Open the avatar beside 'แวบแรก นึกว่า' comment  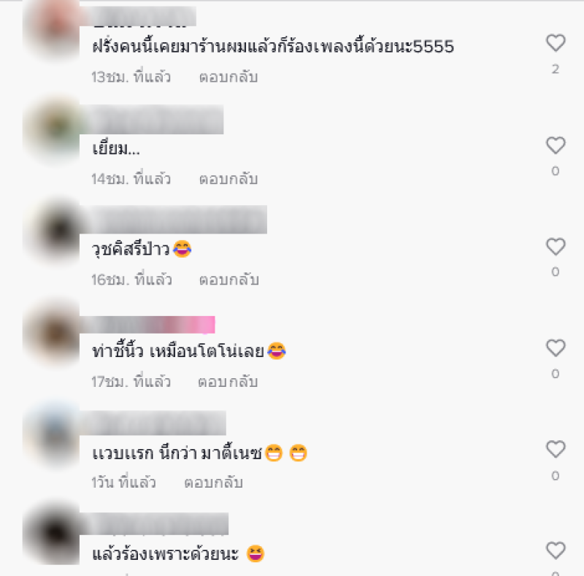[x=52, y=434]
